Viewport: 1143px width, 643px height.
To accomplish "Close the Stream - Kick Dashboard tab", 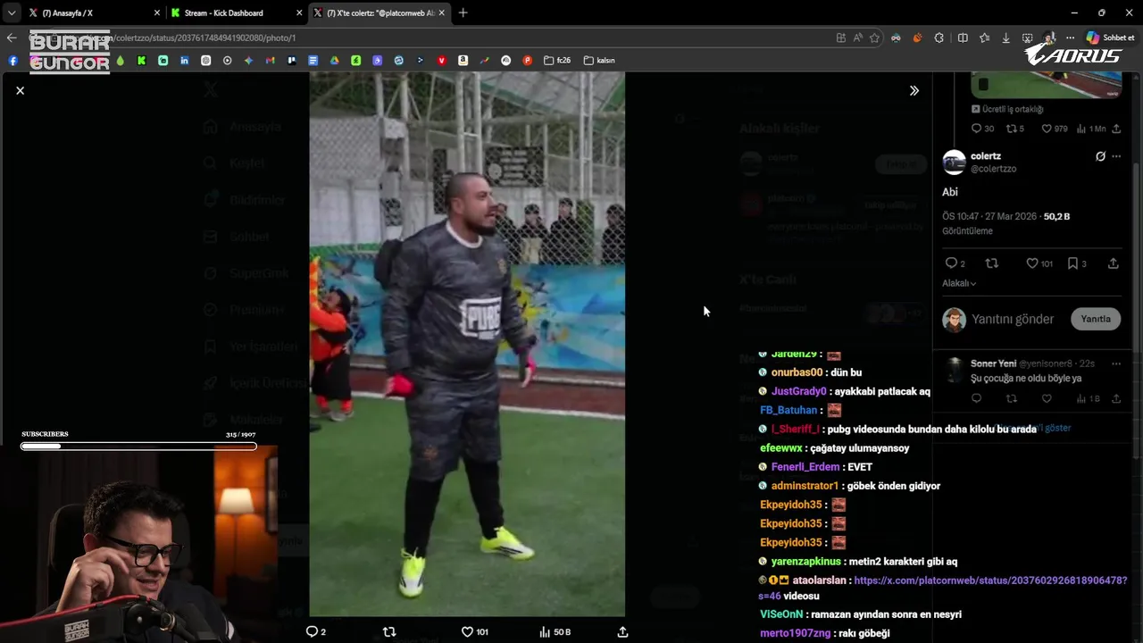I will (299, 13).
